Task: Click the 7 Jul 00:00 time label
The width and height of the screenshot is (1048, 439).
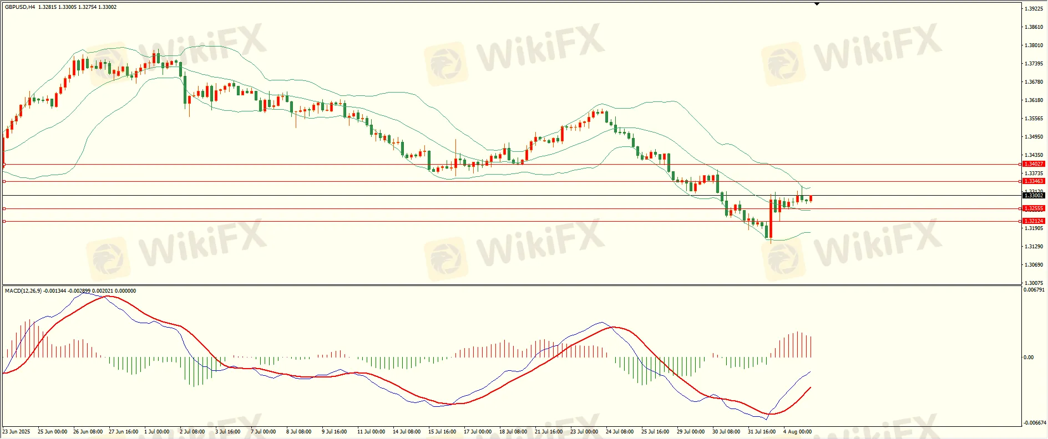Action: (x=264, y=432)
